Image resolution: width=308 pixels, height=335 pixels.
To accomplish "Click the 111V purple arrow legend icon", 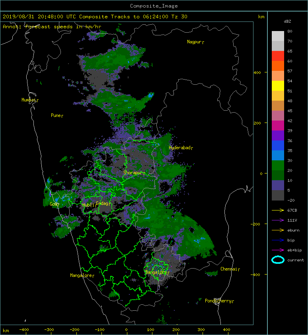I will [x=278, y=220].
